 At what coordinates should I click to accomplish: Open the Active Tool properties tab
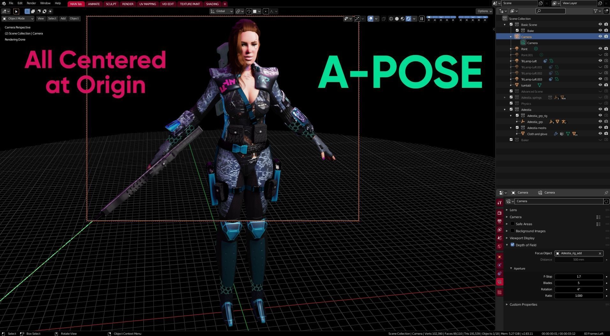click(x=500, y=202)
